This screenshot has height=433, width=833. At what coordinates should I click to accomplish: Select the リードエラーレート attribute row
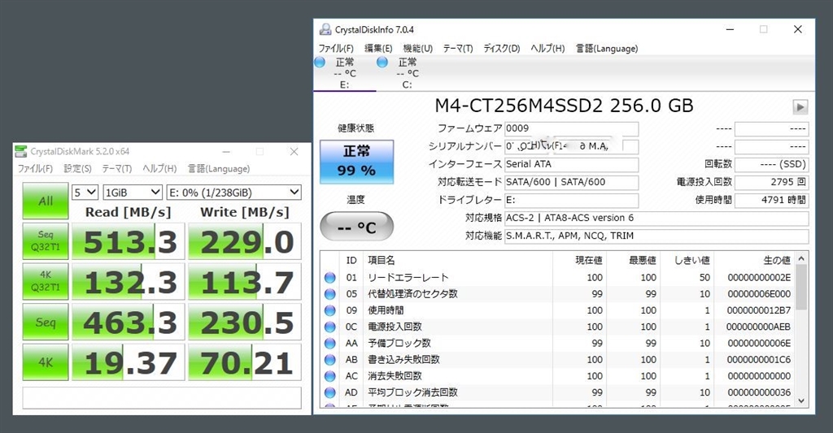tap(558, 278)
